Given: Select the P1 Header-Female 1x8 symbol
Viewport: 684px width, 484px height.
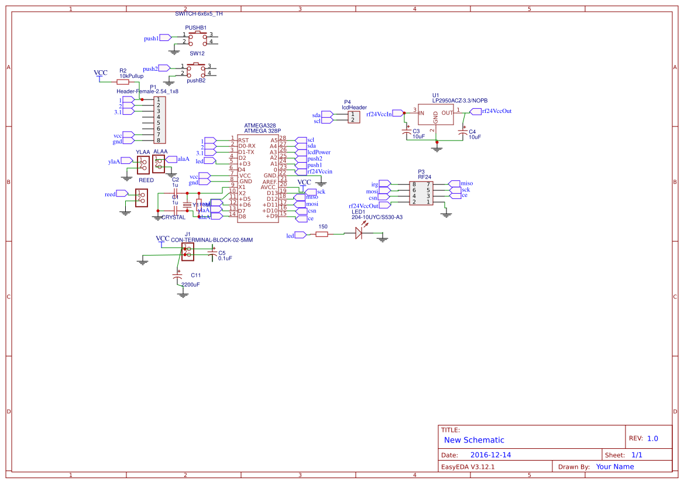Looking at the screenshot, I should coord(159,121).
